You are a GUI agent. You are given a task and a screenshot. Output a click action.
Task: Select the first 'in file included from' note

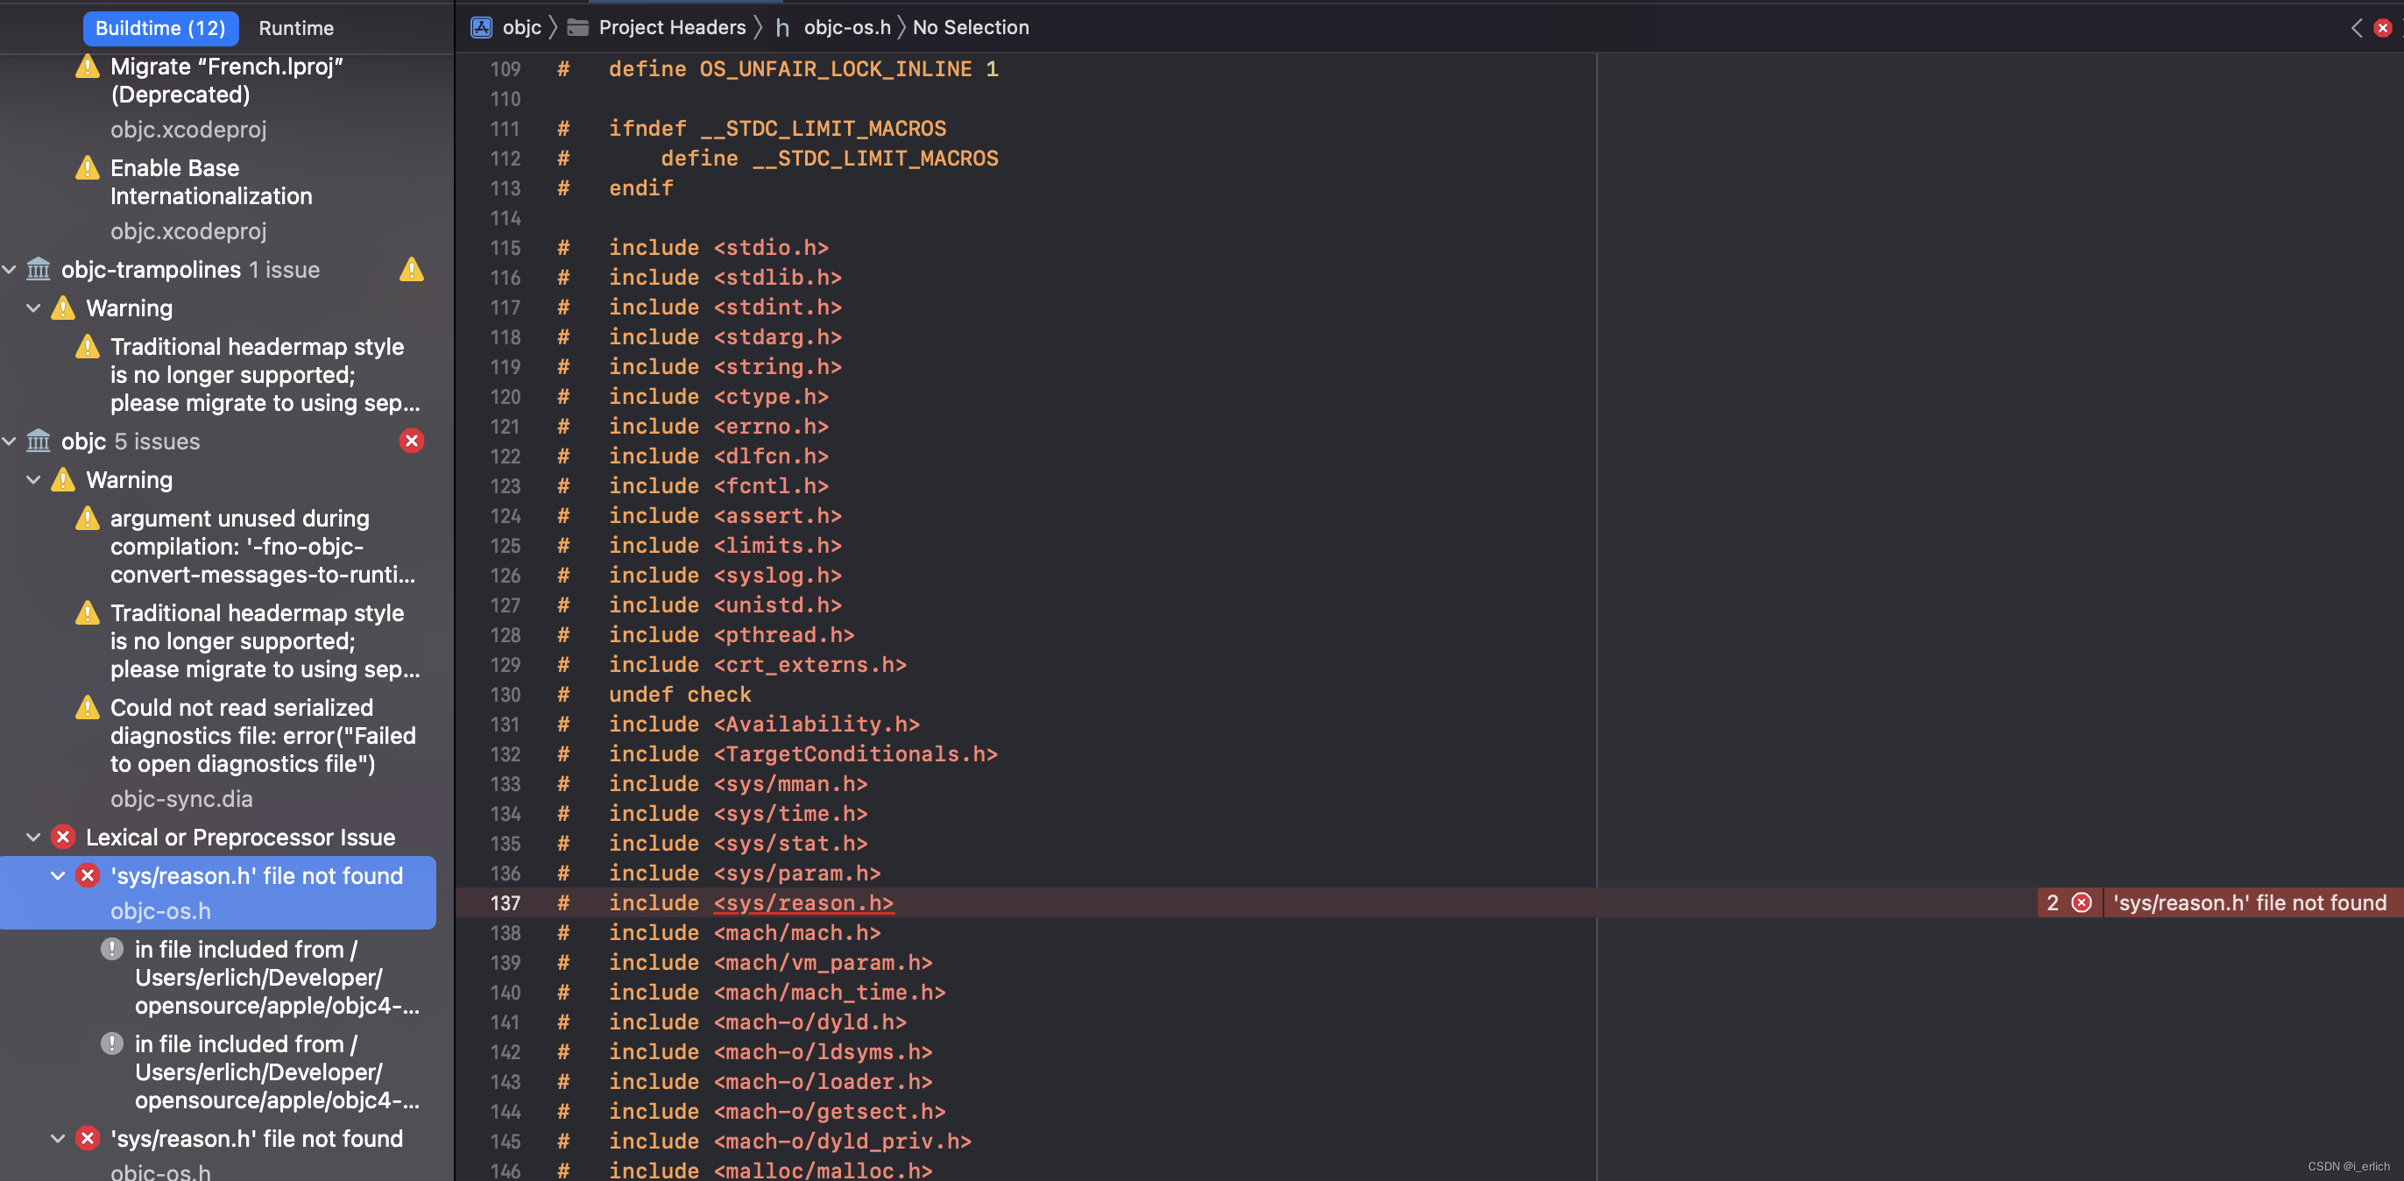pos(277,978)
